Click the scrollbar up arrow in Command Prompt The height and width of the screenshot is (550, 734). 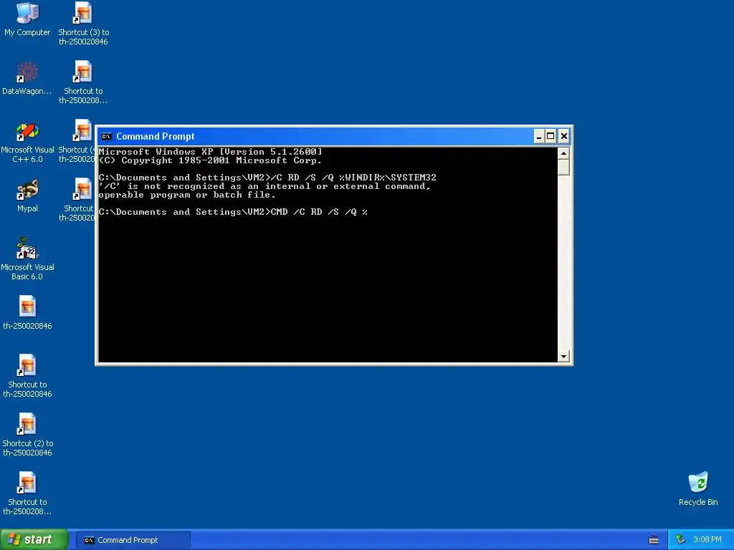tap(563, 153)
